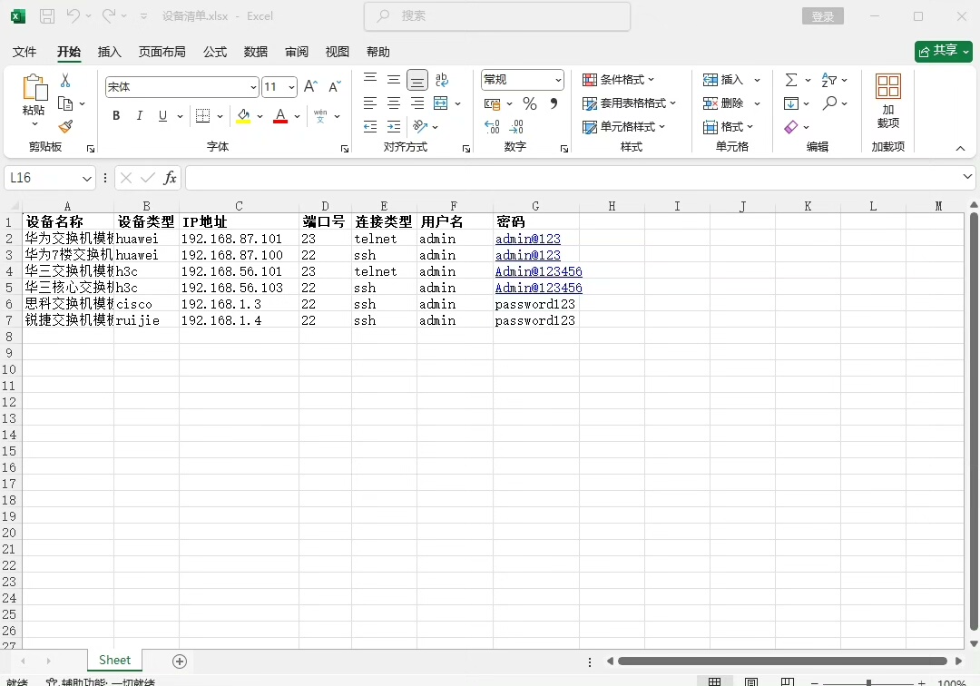Switch to the 插入 ribbon tab
This screenshot has height=686, width=980.
point(109,52)
